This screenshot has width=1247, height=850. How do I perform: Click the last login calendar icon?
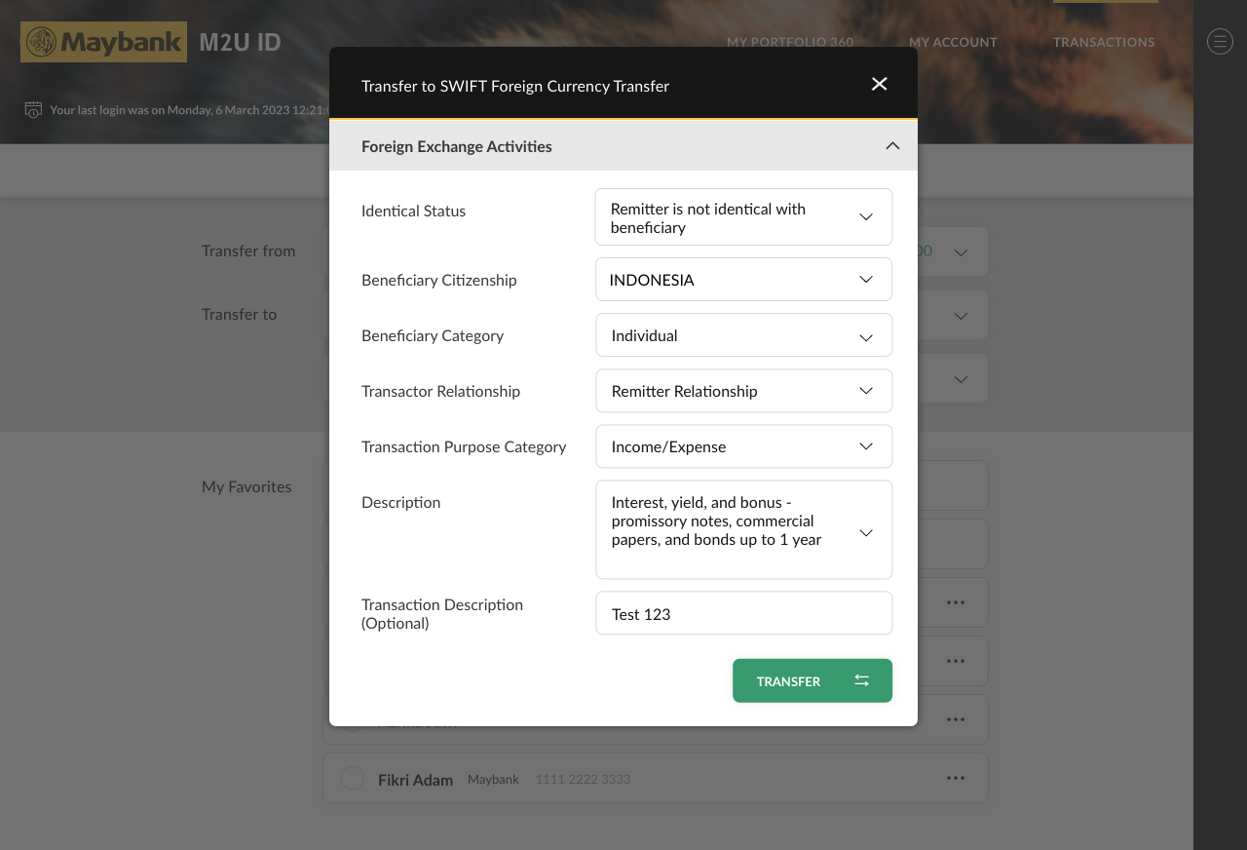pos(33,109)
